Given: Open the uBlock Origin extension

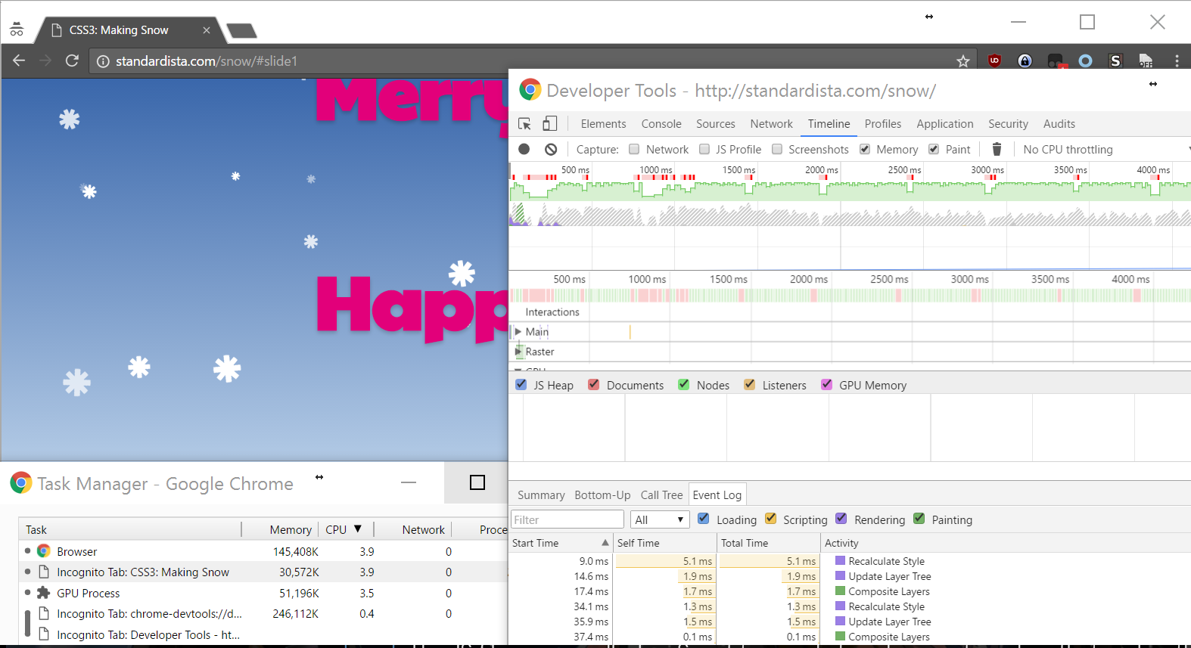Looking at the screenshot, I should (x=994, y=60).
